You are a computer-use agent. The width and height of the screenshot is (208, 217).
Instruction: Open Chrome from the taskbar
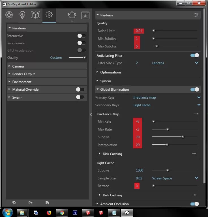click(x=62, y=213)
